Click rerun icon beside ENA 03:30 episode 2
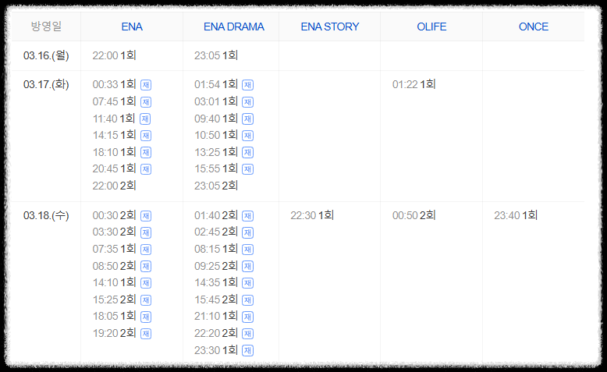This screenshot has height=372, width=607. pyautogui.click(x=146, y=232)
